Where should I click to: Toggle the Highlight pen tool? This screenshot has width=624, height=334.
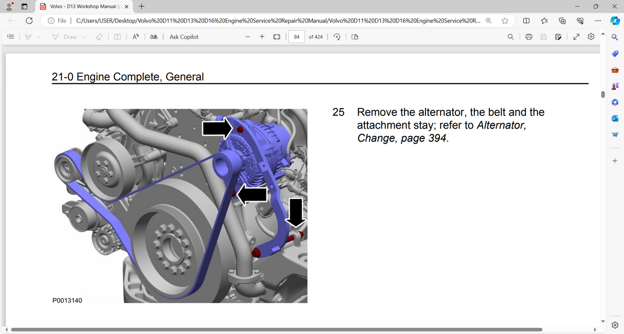pyautogui.click(x=28, y=36)
